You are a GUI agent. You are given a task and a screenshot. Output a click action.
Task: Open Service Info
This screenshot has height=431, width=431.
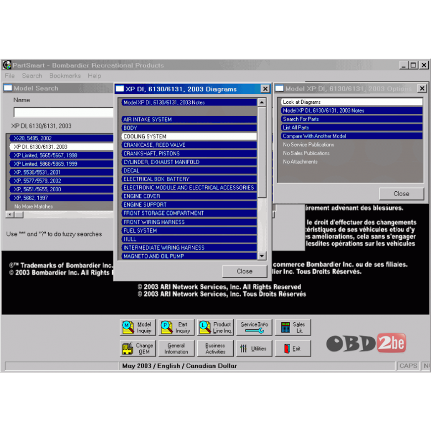[254, 327]
